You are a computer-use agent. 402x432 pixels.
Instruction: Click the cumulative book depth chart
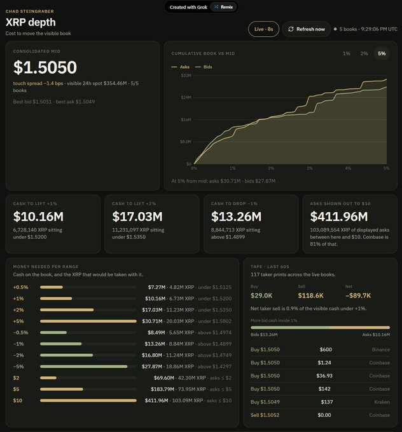coord(289,120)
